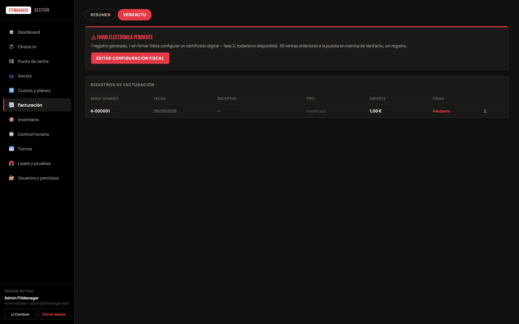Viewport: 519px width, 324px height.
Task: Open Punto de venta
Action: 37,61
